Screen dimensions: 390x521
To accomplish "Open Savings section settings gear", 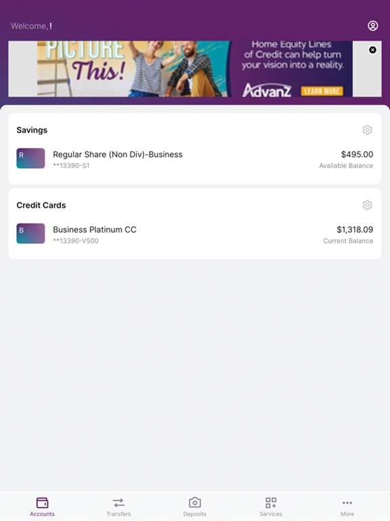I will pyautogui.click(x=367, y=130).
